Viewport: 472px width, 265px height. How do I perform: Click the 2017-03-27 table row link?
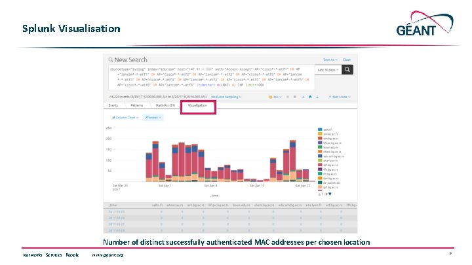tap(117, 224)
